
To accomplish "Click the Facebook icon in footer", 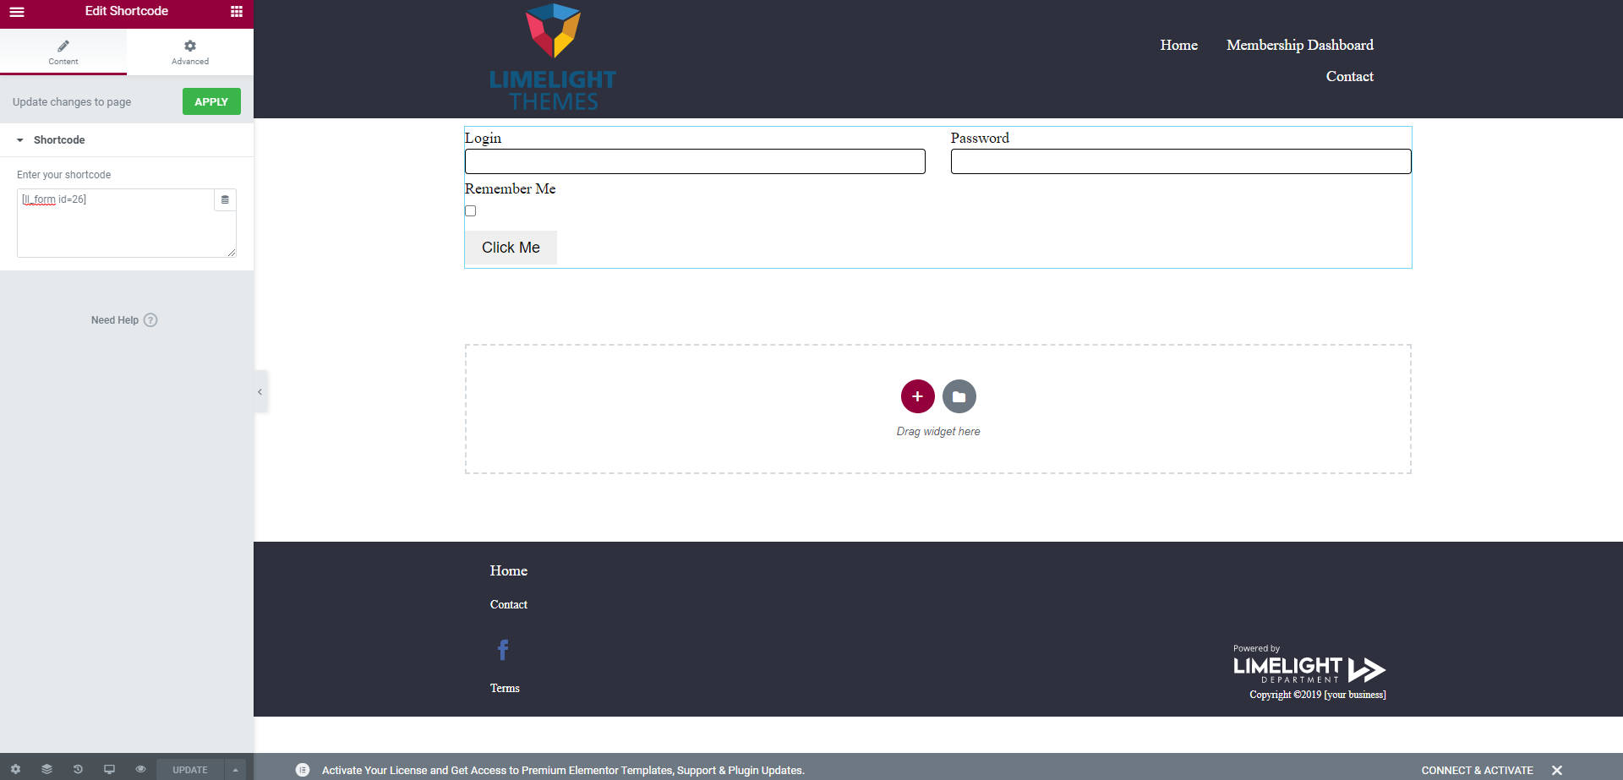I will pos(503,650).
